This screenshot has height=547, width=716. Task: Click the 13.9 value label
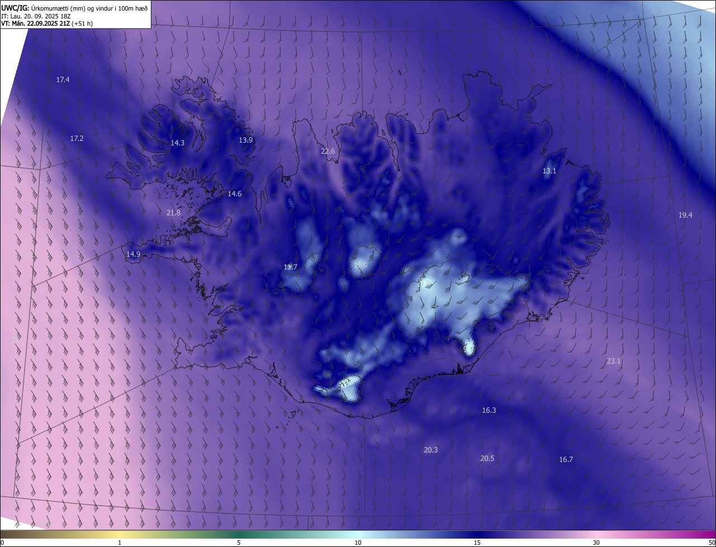(246, 140)
